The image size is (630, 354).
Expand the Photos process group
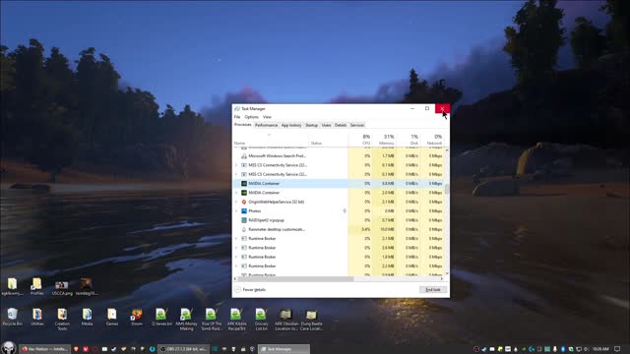(x=236, y=211)
